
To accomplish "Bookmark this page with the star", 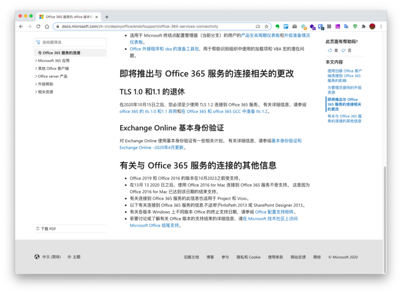I will [267, 26].
